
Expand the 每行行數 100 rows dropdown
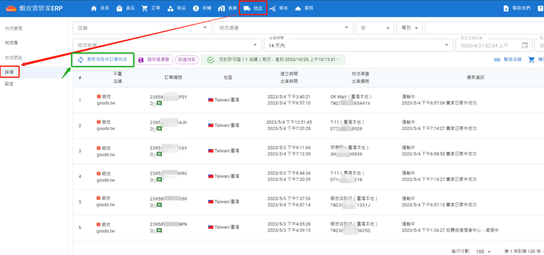(x=483, y=251)
